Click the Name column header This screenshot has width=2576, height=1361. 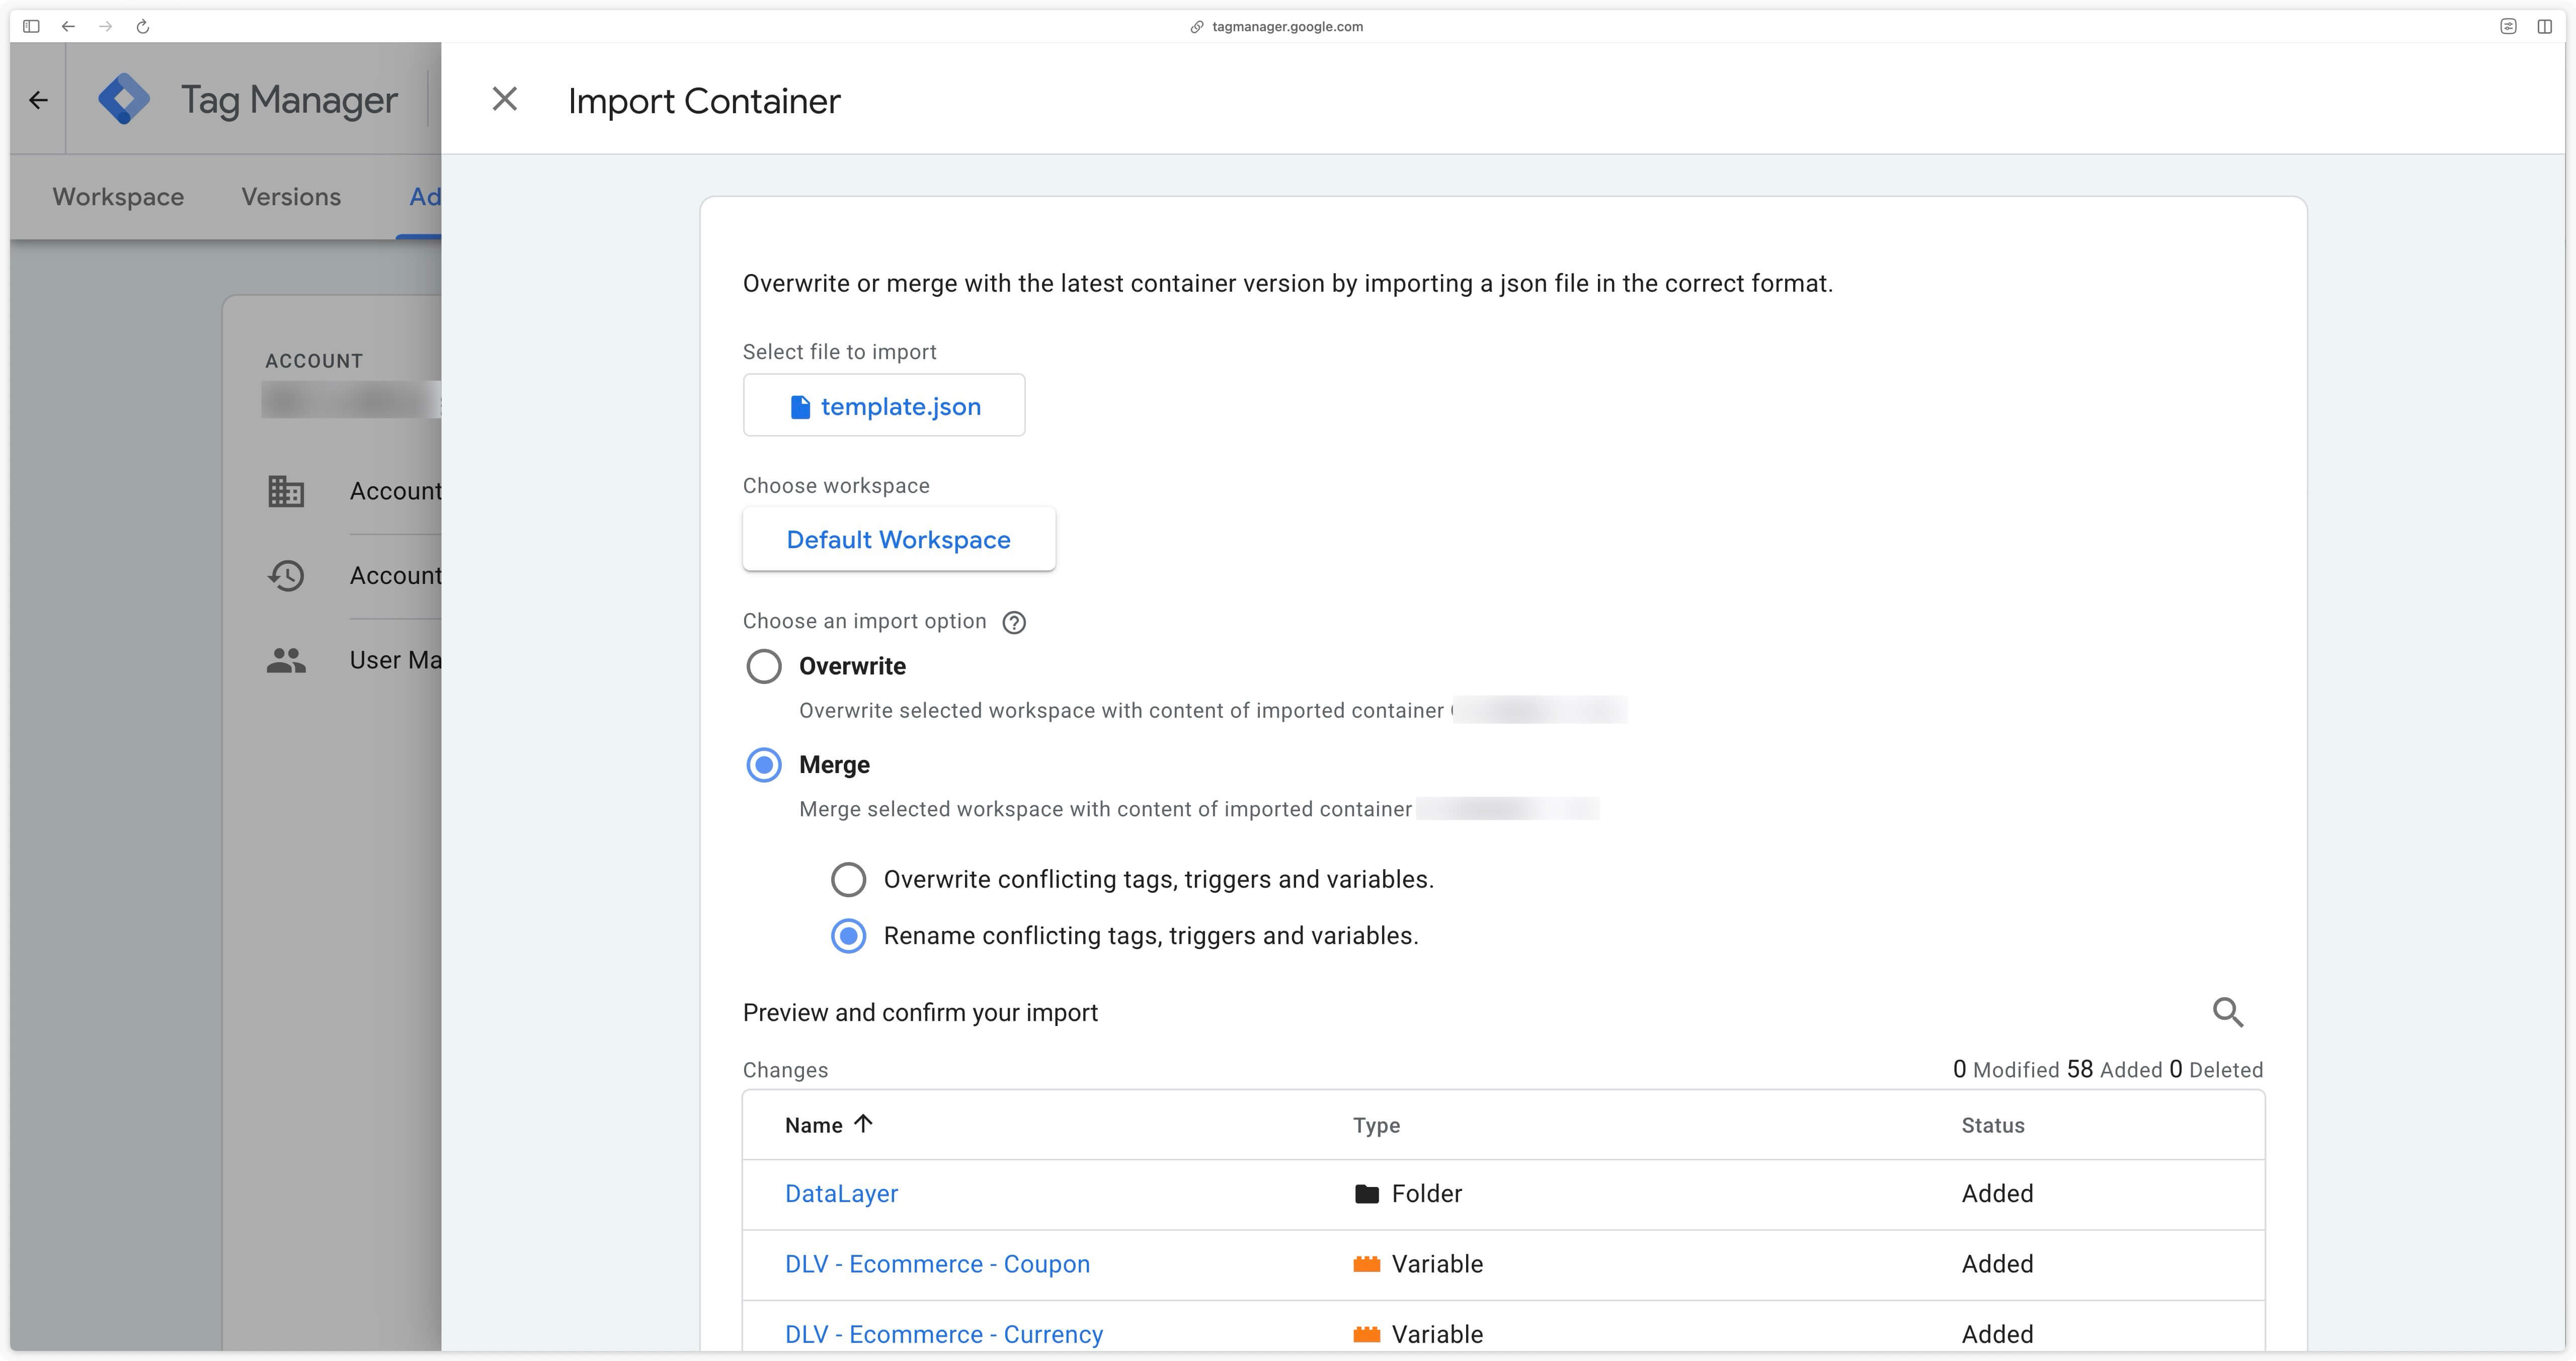click(x=814, y=1125)
